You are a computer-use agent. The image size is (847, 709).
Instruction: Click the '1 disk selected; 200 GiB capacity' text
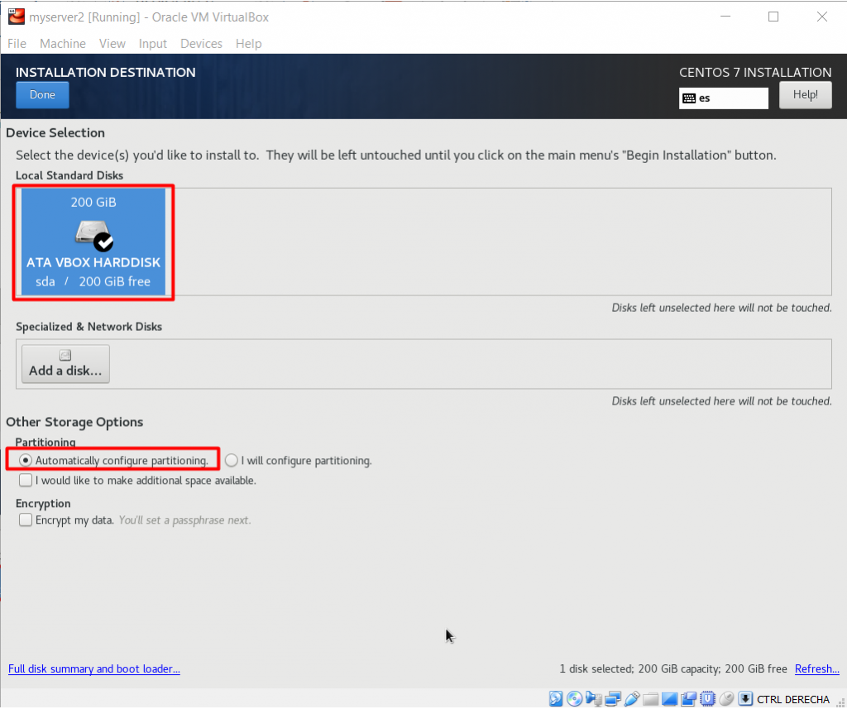pos(639,669)
